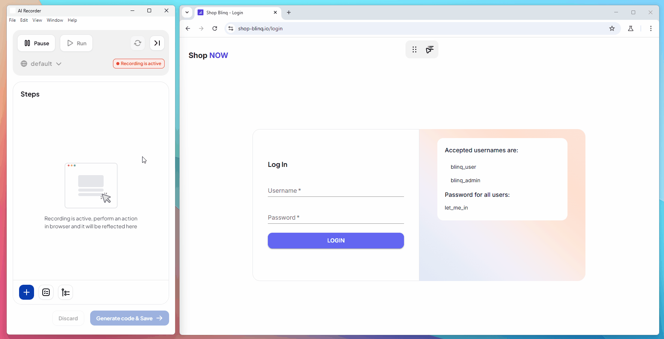This screenshot has height=339, width=664.
Task: Click the Username input field
Action: pos(336,191)
